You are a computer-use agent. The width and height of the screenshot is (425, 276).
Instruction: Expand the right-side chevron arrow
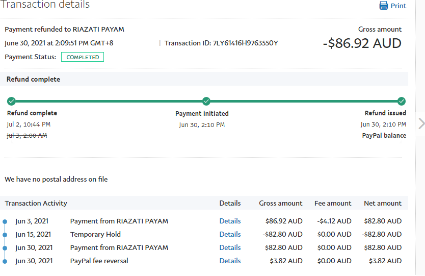click(421, 123)
